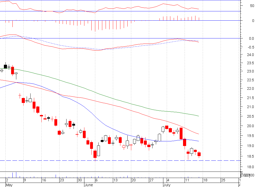Click the date label 9

pyautogui.click(x=25, y=180)
